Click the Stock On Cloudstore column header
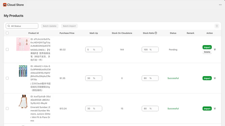This screenshot has width=225, height=126. click(x=122, y=33)
